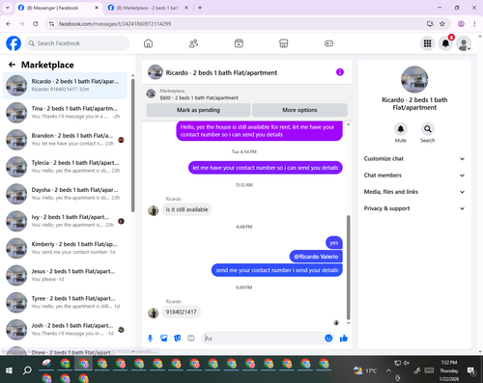The image size is (483, 383).
Task: Open the Daysha conversation
Action: pyautogui.click(x=65, y=194)
